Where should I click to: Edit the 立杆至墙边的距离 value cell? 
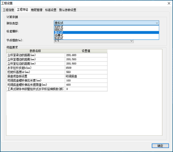tap(86, 59)
